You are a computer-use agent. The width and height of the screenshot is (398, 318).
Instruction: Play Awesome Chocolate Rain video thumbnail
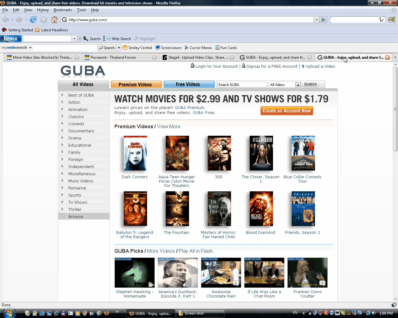coord(221,273)
